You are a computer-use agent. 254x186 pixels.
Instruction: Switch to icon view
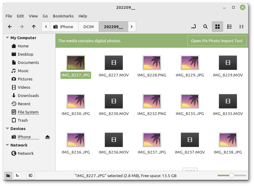click(217, 27)
